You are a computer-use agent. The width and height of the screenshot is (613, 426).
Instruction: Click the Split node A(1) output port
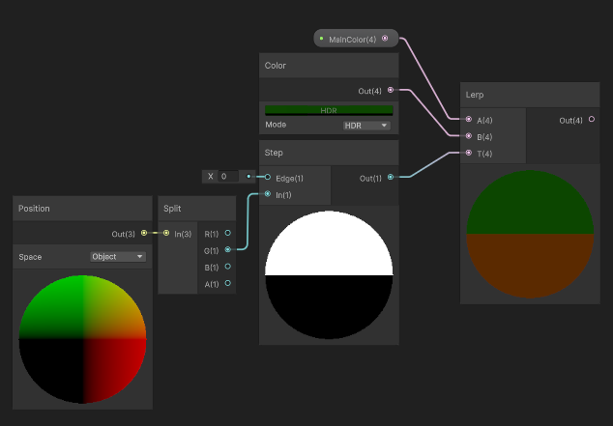tap(228, 283)
